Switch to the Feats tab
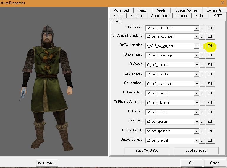The height and width of the screenshot is (168, 227). click(x=142, y=10)
